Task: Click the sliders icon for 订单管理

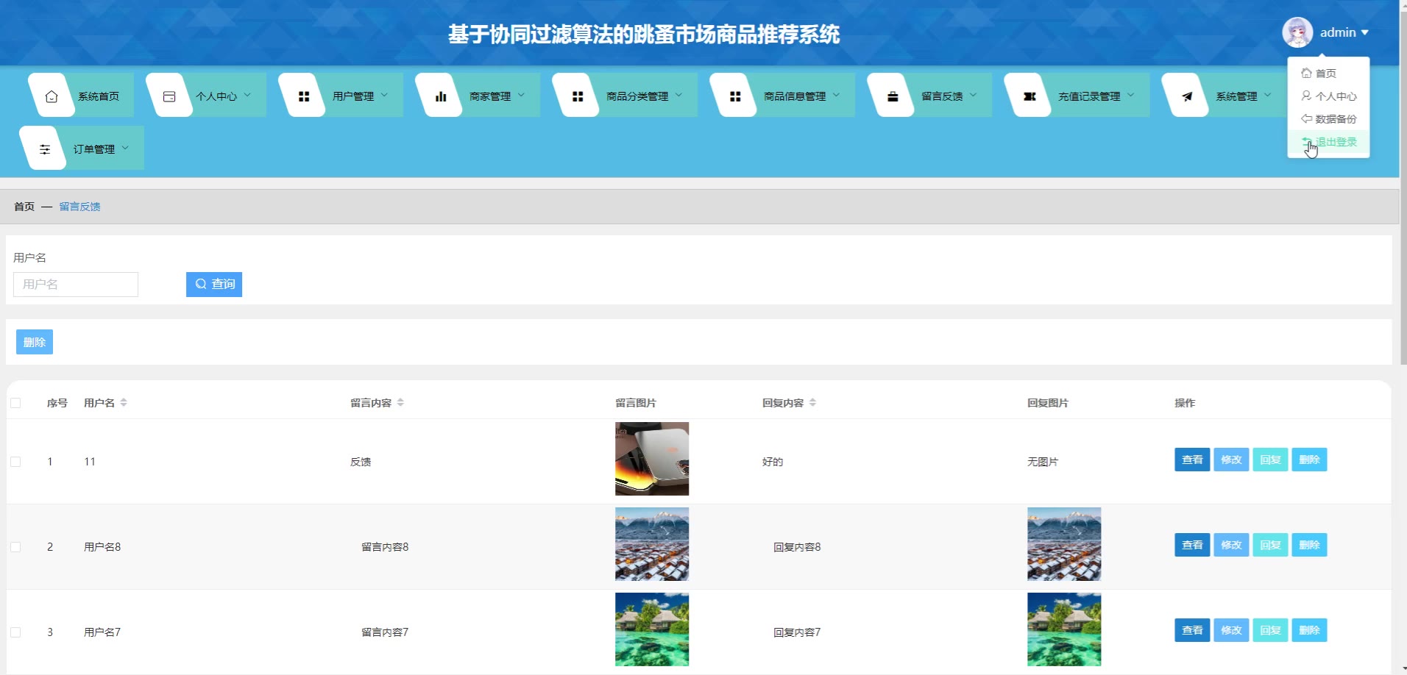Action: (x=45, y=149)
